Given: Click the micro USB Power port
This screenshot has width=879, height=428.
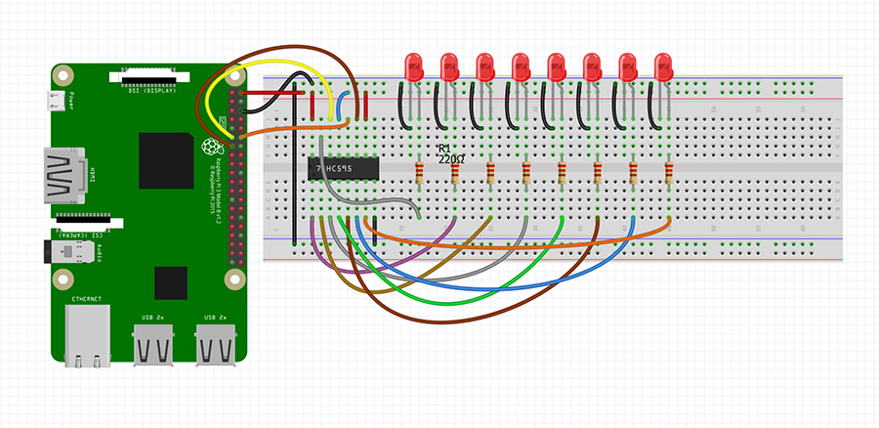Looking at the screenshot, I should pos(57,100).
